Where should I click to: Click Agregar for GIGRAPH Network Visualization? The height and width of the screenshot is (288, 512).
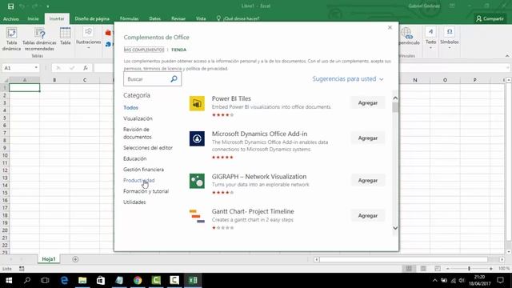pos(368,181)
